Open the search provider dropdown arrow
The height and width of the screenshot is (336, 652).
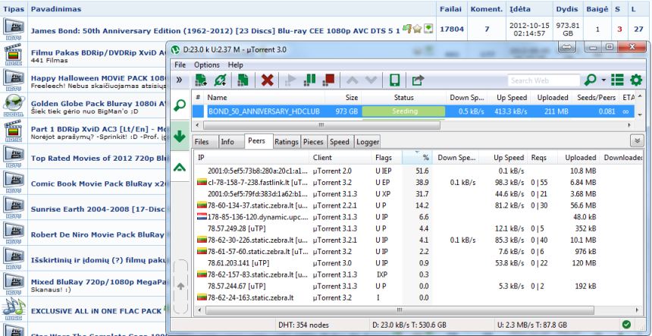[x=603, y=80]
